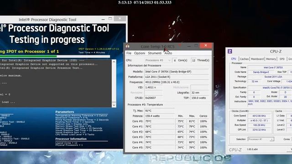Click the Package value Socket 2011 LGA
The height and width of the screenshot is (164, 292).
273,77
